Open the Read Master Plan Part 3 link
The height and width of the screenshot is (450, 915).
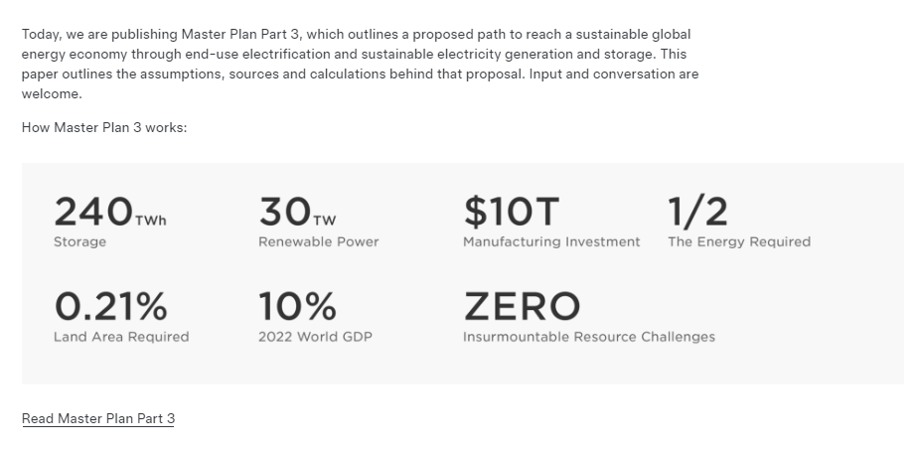pyautogui.click(x=98, y=418)
